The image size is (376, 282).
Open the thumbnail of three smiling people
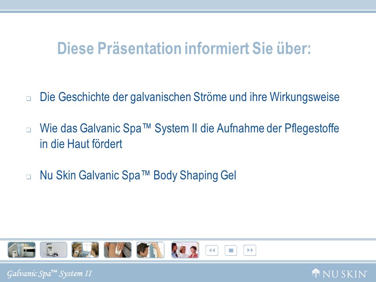[185, 250]
